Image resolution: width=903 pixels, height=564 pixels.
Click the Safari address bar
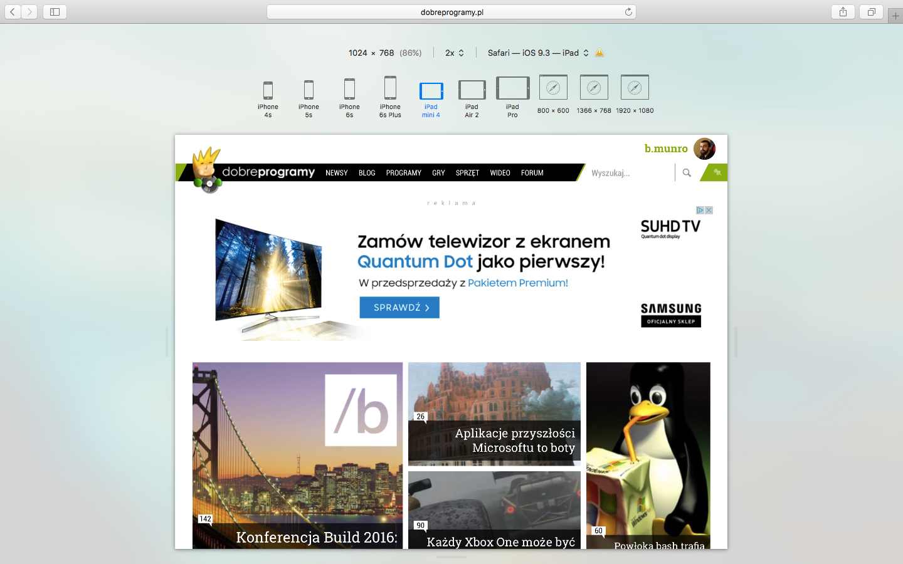click(x=451, y=12)
